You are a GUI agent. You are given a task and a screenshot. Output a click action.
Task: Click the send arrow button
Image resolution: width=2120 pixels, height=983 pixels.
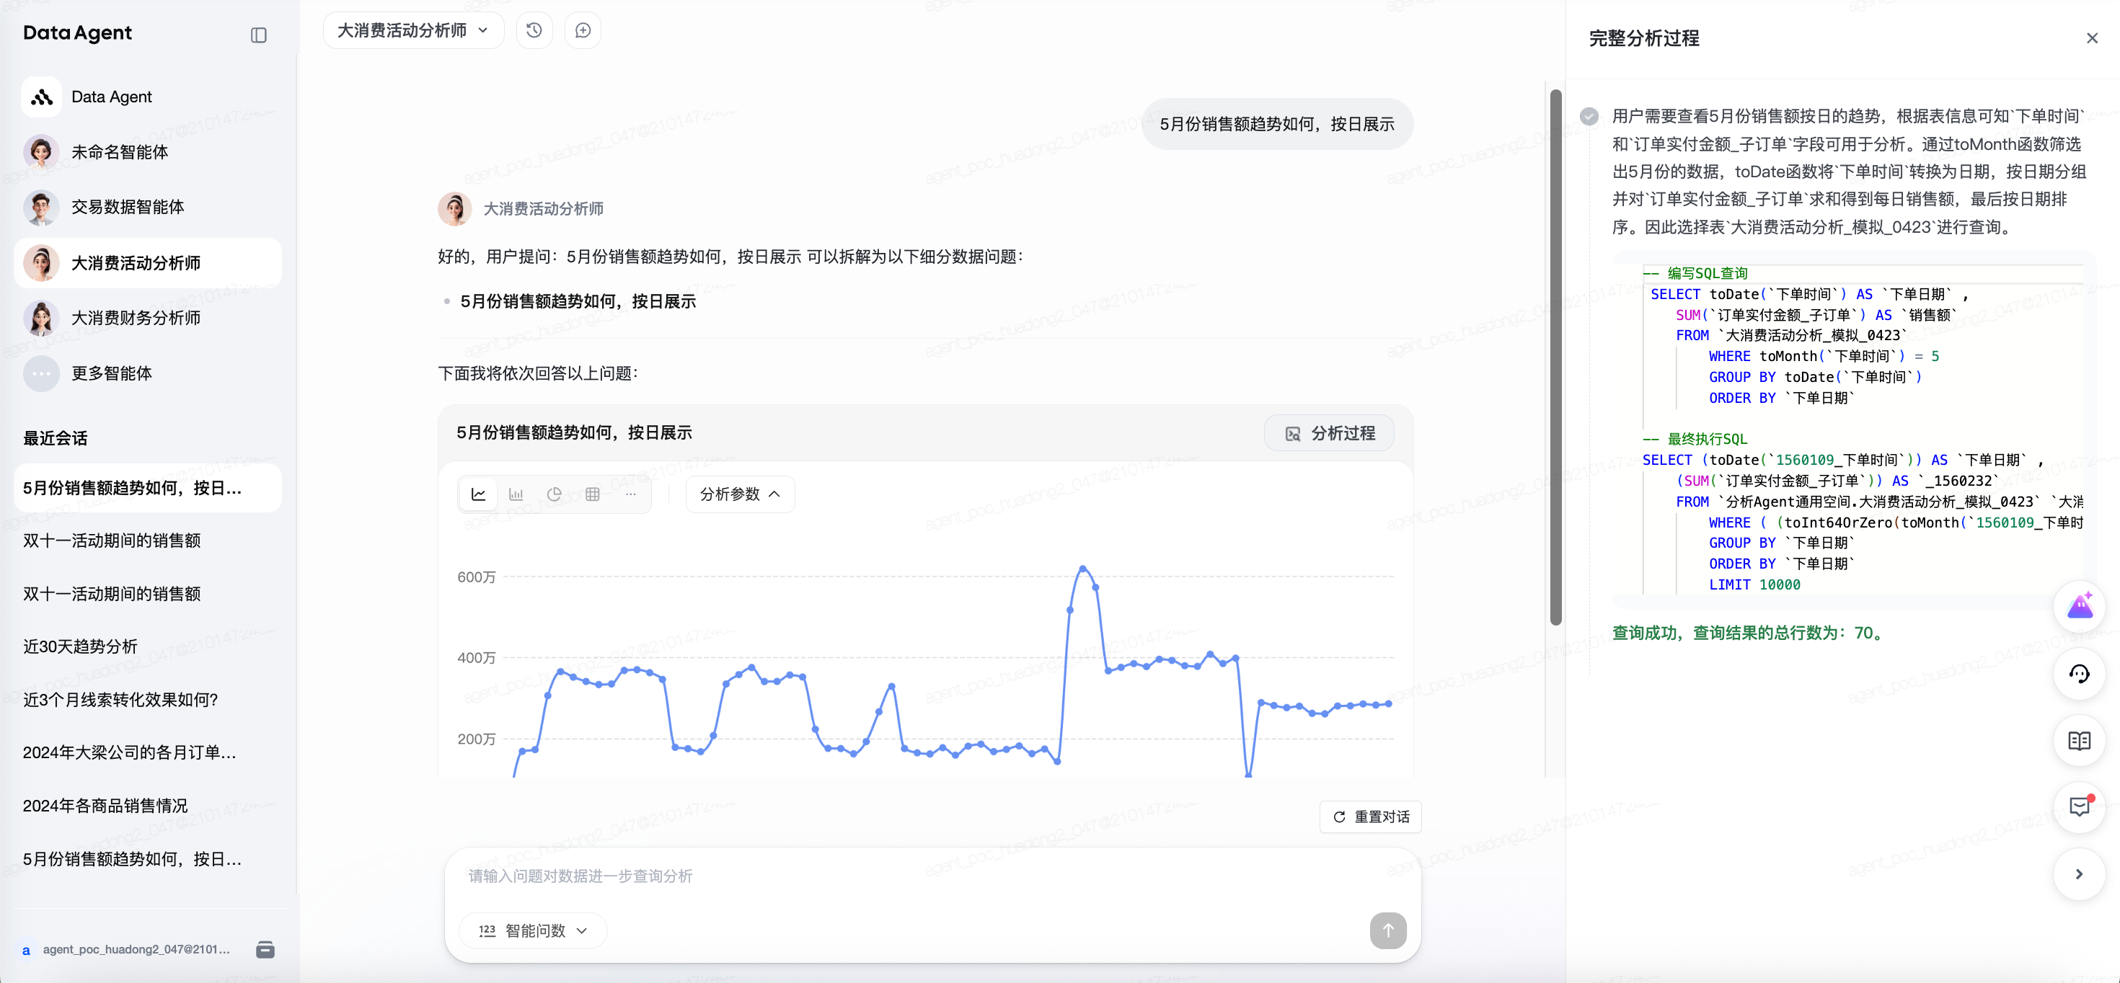[x=1387, y=930]
